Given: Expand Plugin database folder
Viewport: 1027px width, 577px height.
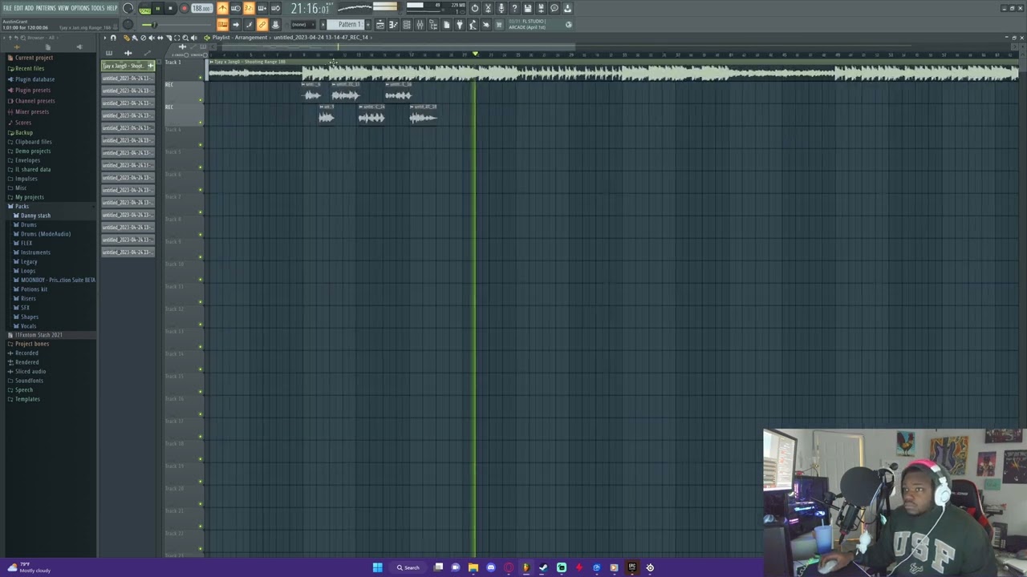Looking at the screenshot, I should tap(35, 79).
